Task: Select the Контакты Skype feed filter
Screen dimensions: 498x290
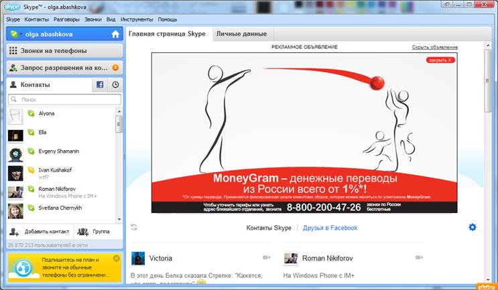Action: [269, 228]
